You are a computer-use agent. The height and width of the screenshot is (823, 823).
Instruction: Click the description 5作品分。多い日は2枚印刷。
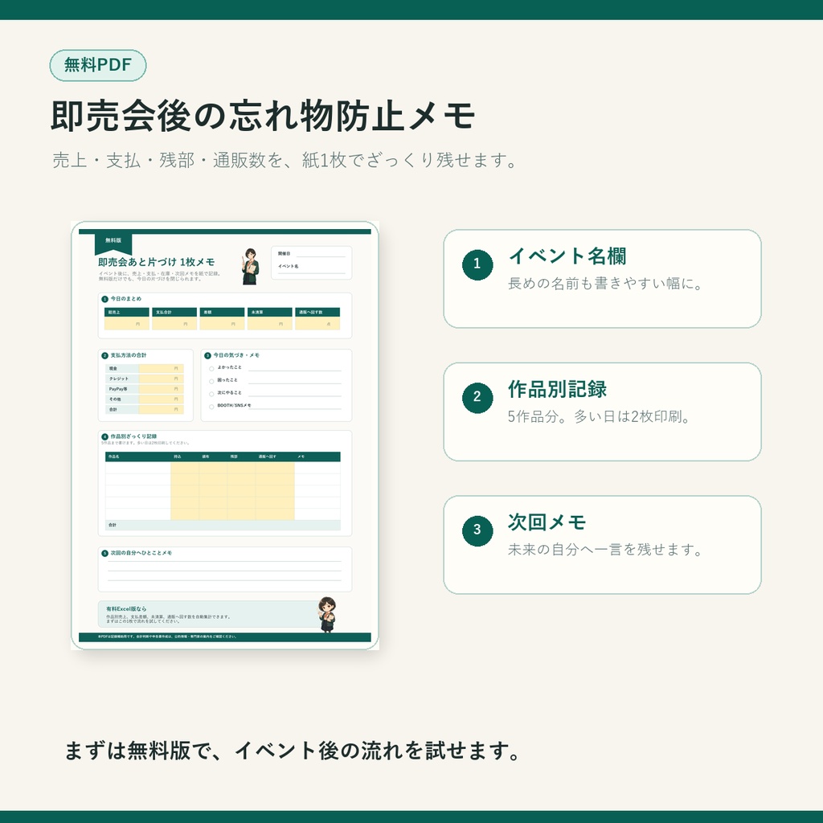pyautogui.click(x=599, y=417)
